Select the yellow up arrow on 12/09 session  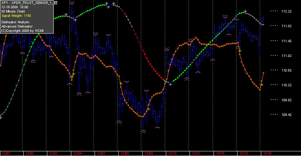pos(148,109)
